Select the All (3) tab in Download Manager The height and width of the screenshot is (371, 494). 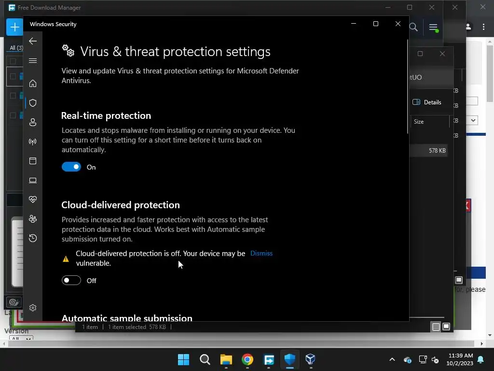click(16, 48)
